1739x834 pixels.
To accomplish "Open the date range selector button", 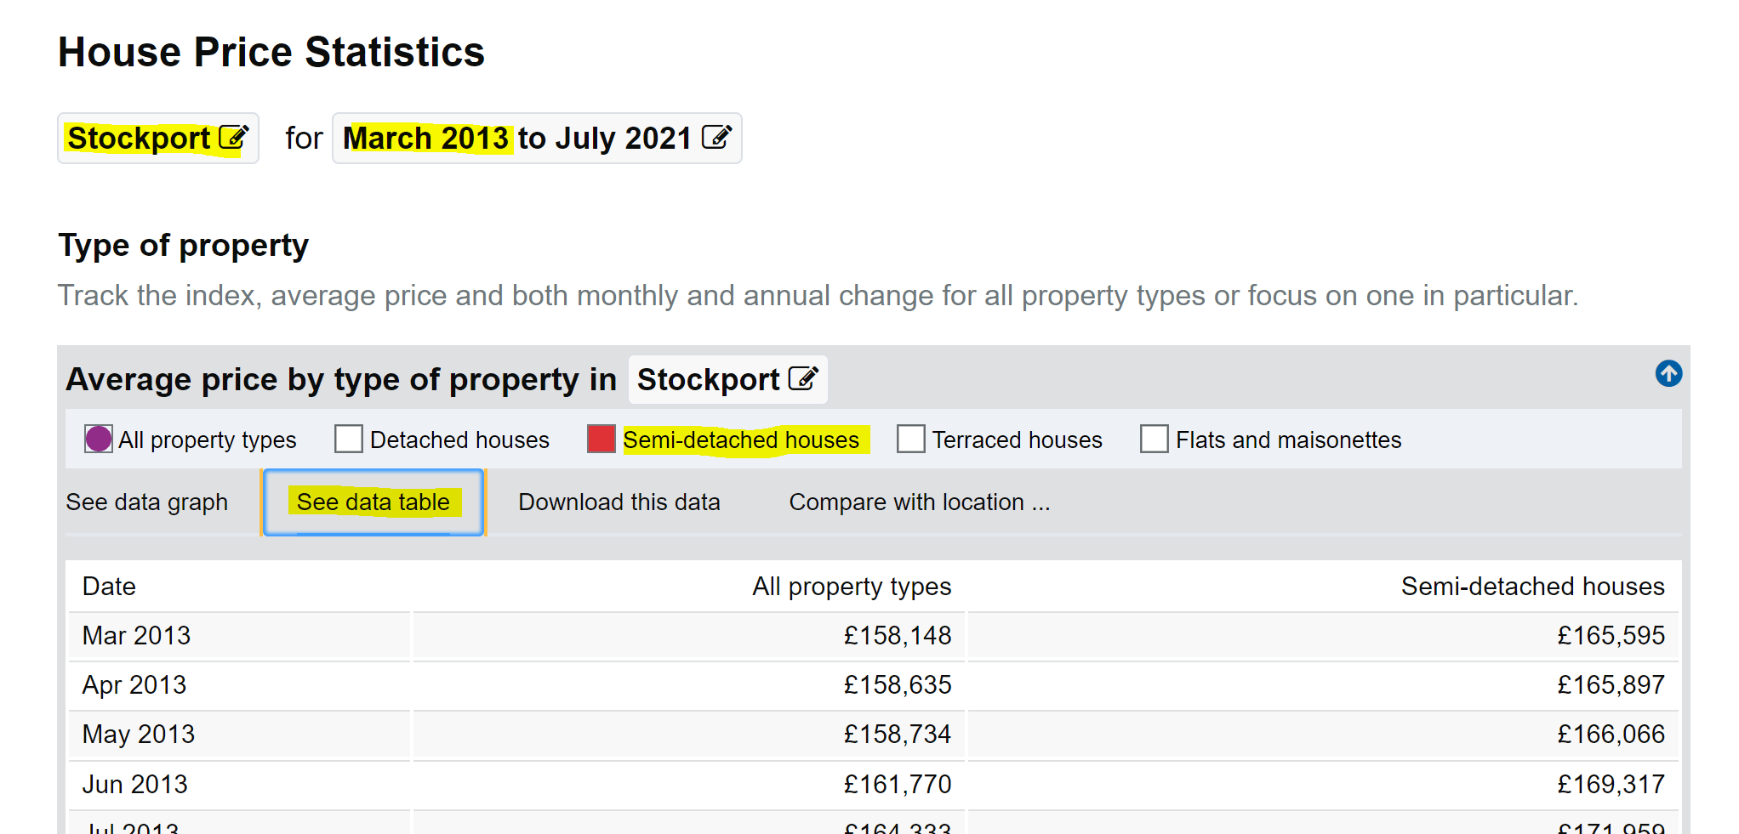I will pyautogui.click(x=537, y=138).
